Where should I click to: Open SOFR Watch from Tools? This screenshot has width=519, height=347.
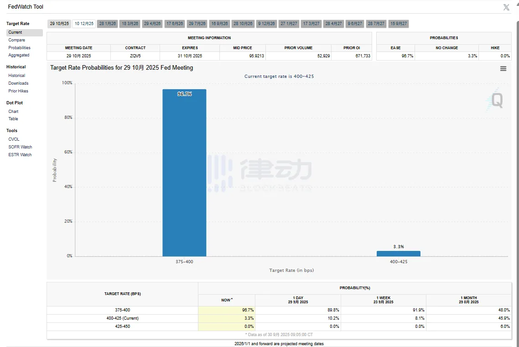(x=20, y=147)
